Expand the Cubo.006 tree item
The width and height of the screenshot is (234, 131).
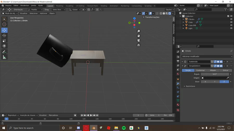[x=183, y=25]
